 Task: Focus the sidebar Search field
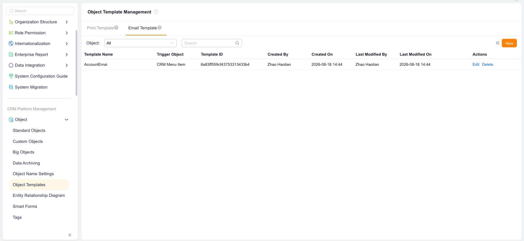point(40,11)
